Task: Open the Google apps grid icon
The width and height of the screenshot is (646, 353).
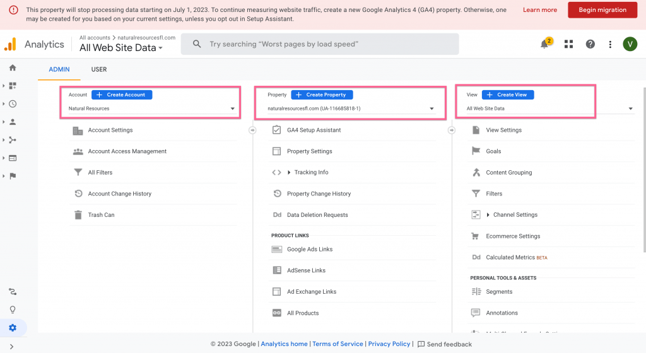Action: [568, 44]
